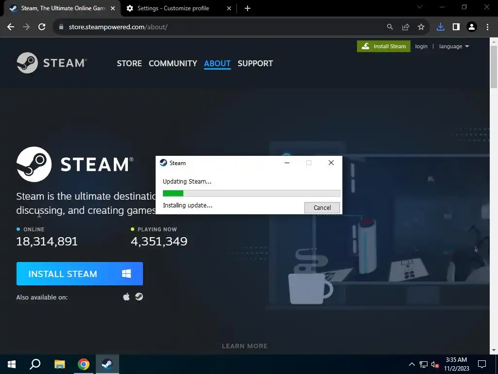Close the Steam browser tab
Screen dimensions: 498x374
(x=113, y=9)
